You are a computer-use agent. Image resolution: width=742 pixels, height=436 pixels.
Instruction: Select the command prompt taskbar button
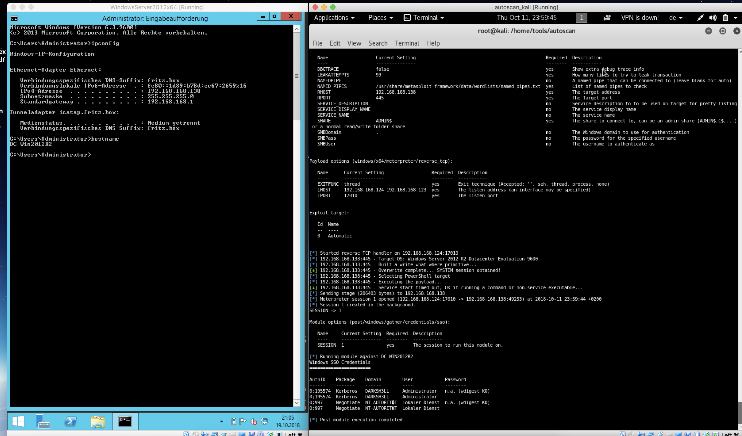pyautogui.click(x=125, y=421)
